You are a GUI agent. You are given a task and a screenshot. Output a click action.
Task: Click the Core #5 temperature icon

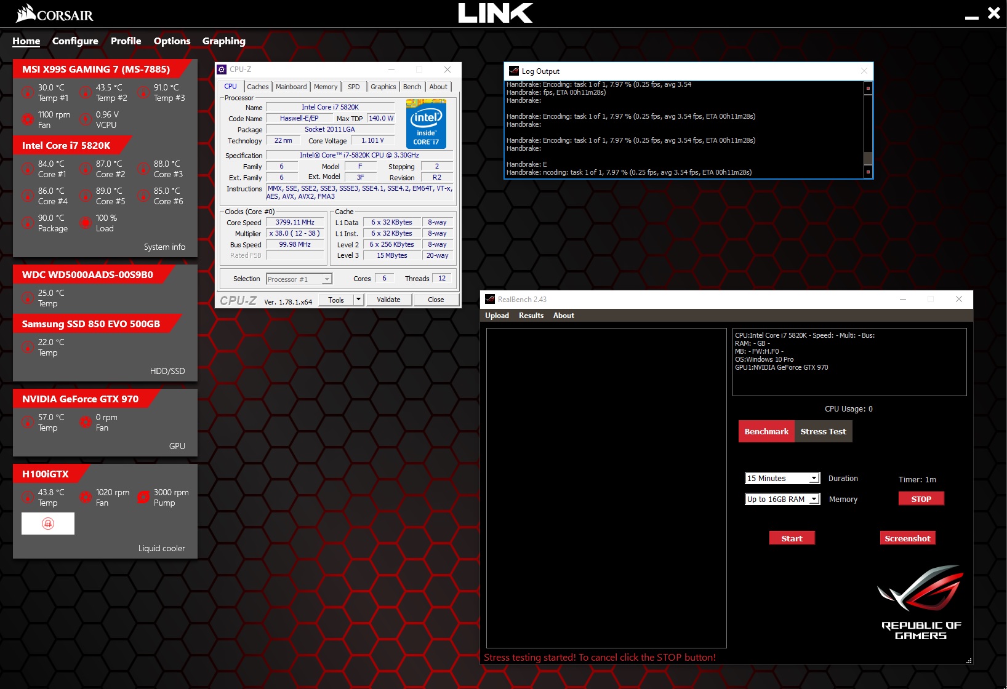(x=86, y=196)
